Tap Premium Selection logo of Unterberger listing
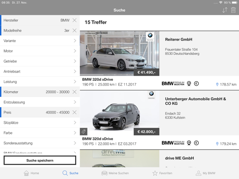Screen dimensions: 239x179 pos(173,143)
